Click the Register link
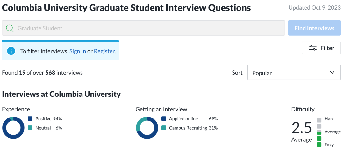 click(104, 51)
